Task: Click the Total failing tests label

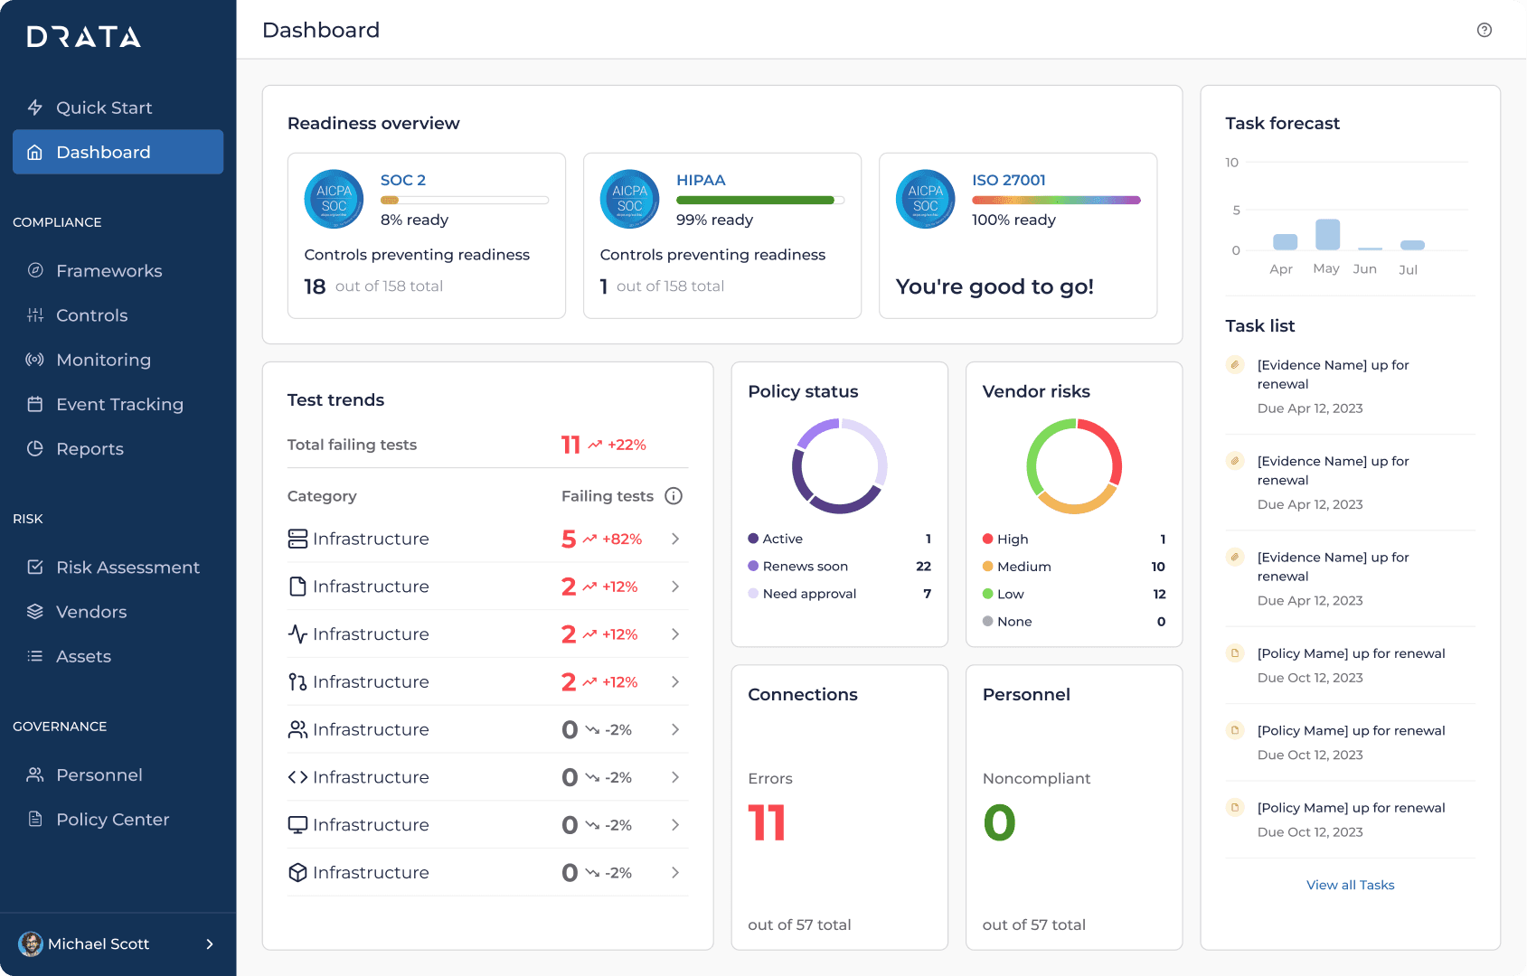Action: click(352, 445)
